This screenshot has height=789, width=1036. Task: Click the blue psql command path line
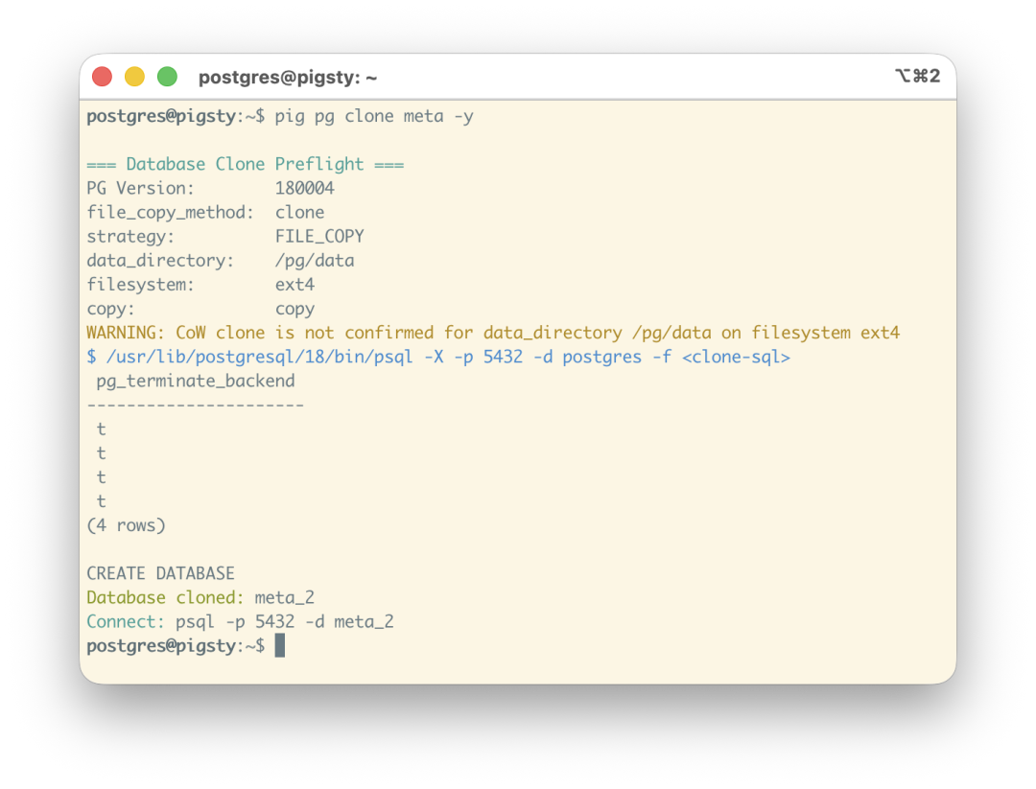coord(438,358)
